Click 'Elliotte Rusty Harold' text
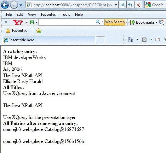Viewport: 166px width, 153px height. [23, 81]
